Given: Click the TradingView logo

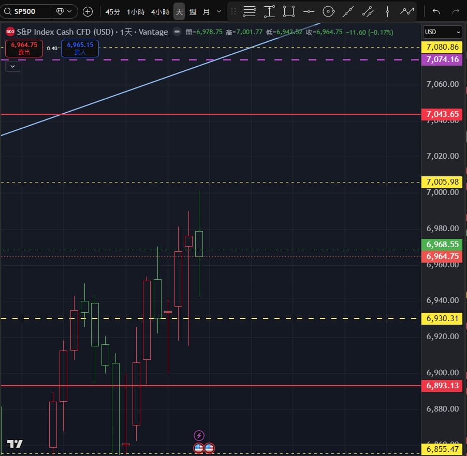Looking at the screenshot, I should (15, 444).
